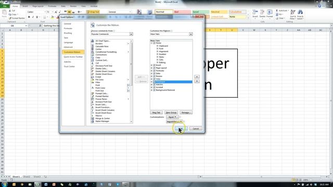Click the Delete Sheet Columns command icon
Screen dimensions: 333x187
point(93,71)
